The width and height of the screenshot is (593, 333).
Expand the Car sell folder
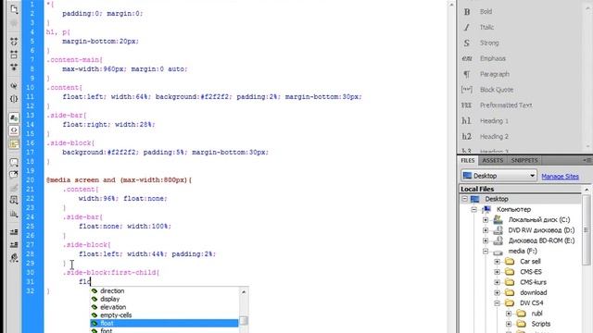[498, 262]
